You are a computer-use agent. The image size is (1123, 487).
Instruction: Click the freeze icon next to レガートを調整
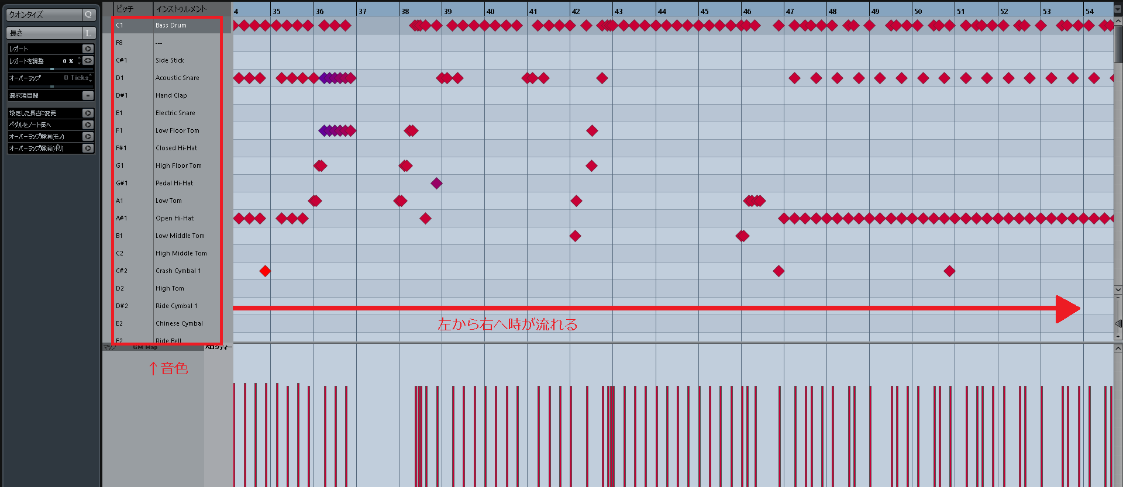click(88, 61)
